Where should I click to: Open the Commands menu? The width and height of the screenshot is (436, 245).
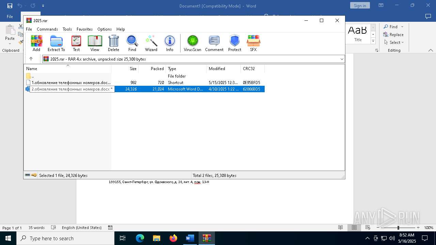47,29
